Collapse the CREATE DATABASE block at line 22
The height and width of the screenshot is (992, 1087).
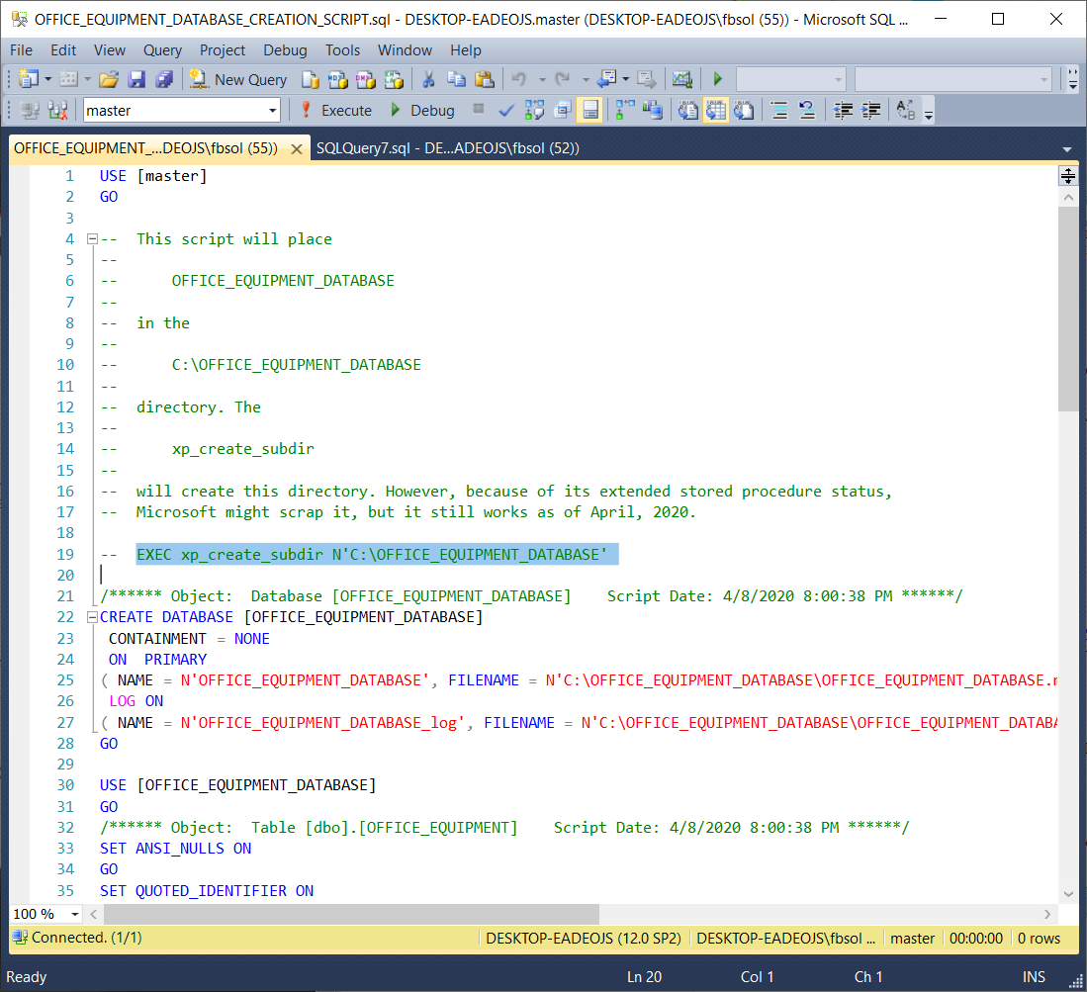(x=92, y=617)
